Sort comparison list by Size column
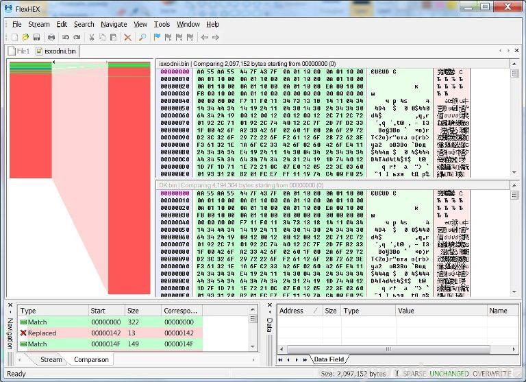The width and height of the screenshot is (526, 382). tap(143, 311)
